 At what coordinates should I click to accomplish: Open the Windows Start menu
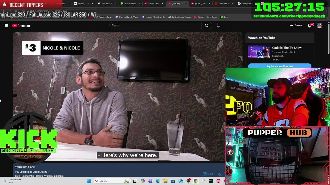(x=89, y=181)
